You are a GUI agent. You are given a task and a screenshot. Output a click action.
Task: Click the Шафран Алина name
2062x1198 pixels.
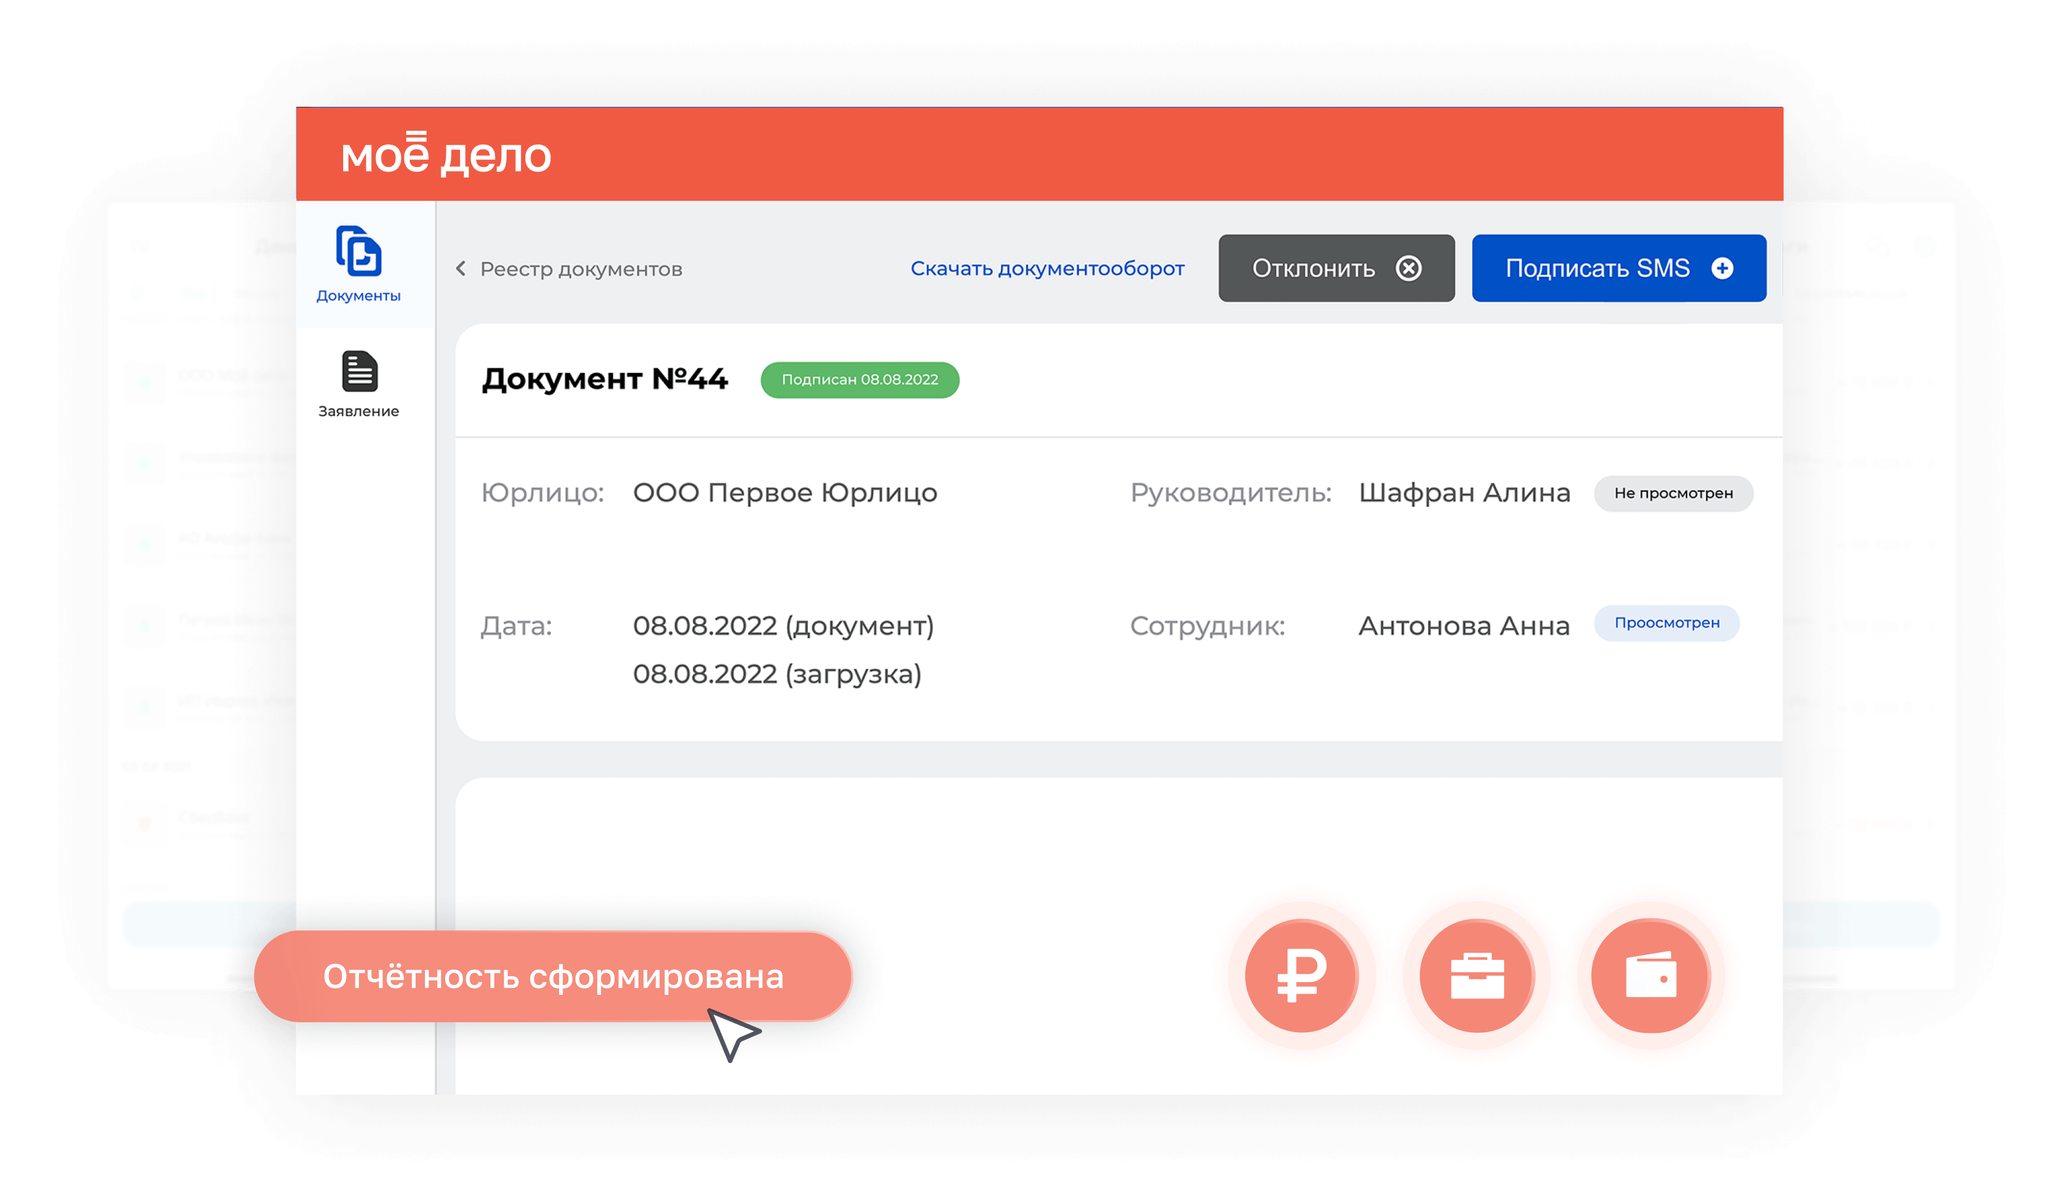tap(1464, 493)
